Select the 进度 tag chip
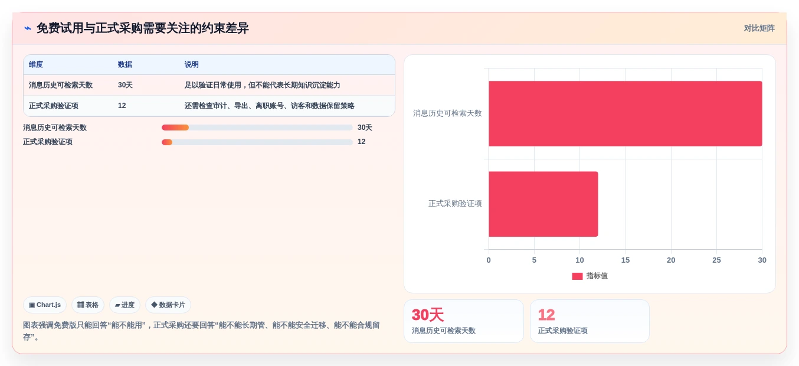799x366 pixels. point(125,305)
